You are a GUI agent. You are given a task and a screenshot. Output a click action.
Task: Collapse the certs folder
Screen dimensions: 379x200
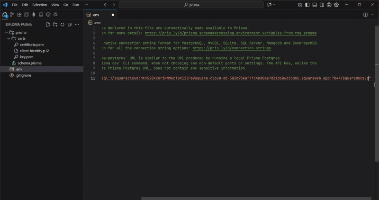[x=9, y=39]
